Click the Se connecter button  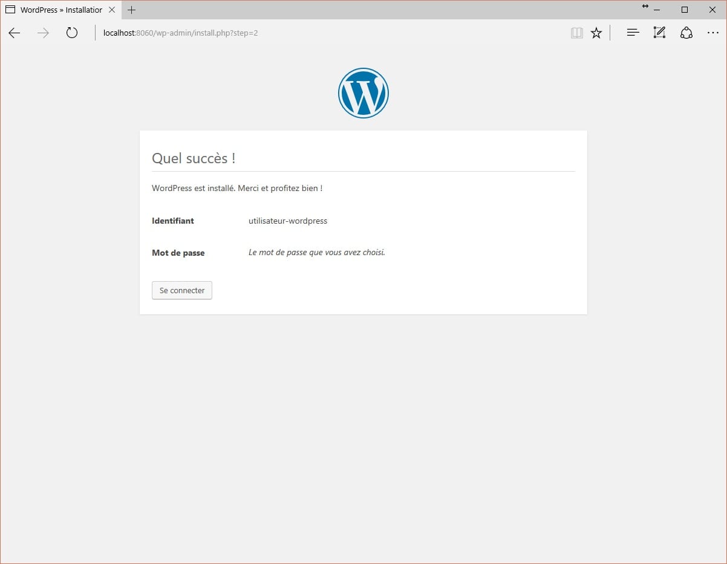(182, 290)
